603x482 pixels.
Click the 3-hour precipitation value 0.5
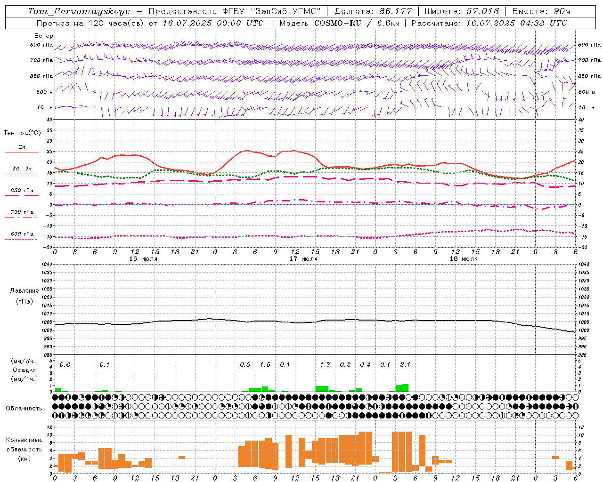(245, 365)
